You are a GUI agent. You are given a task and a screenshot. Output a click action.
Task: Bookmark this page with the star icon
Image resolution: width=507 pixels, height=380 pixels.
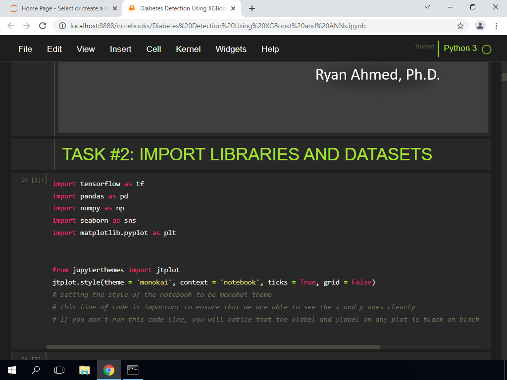coord(460,26)
